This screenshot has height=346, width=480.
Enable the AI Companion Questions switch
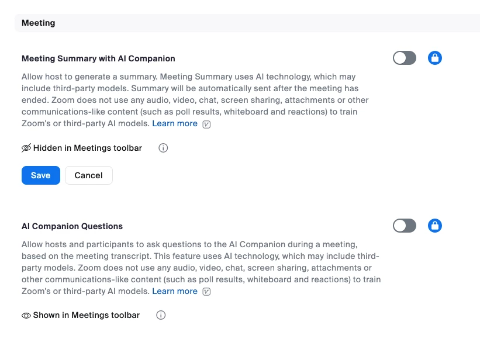pyautogui.click(x=404, y=226)
